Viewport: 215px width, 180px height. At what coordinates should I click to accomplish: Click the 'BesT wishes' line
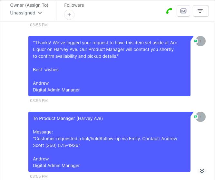[x=46, y=70]
